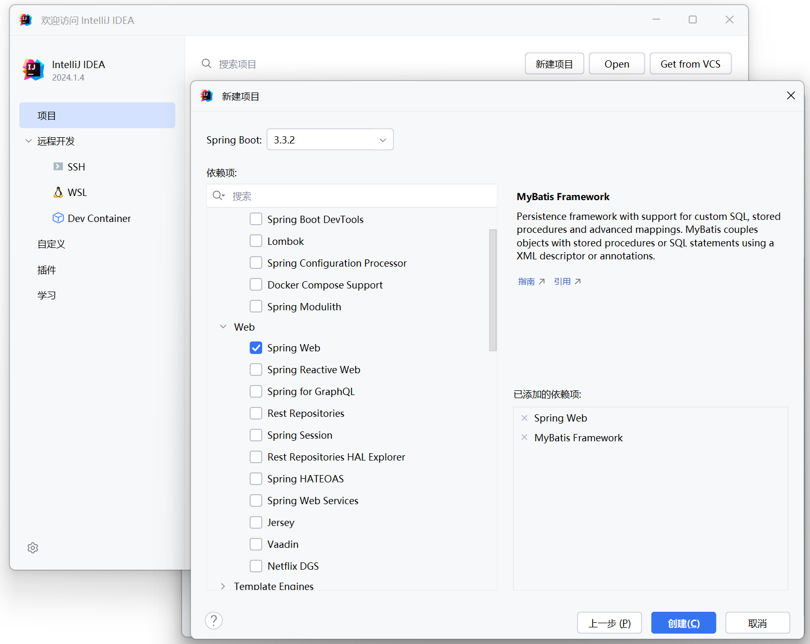Image resolution: width=810 pixels, height=644 pixels.
Task: Enable Netflix DGS checkbox
Action: click(x=256, y=566)
